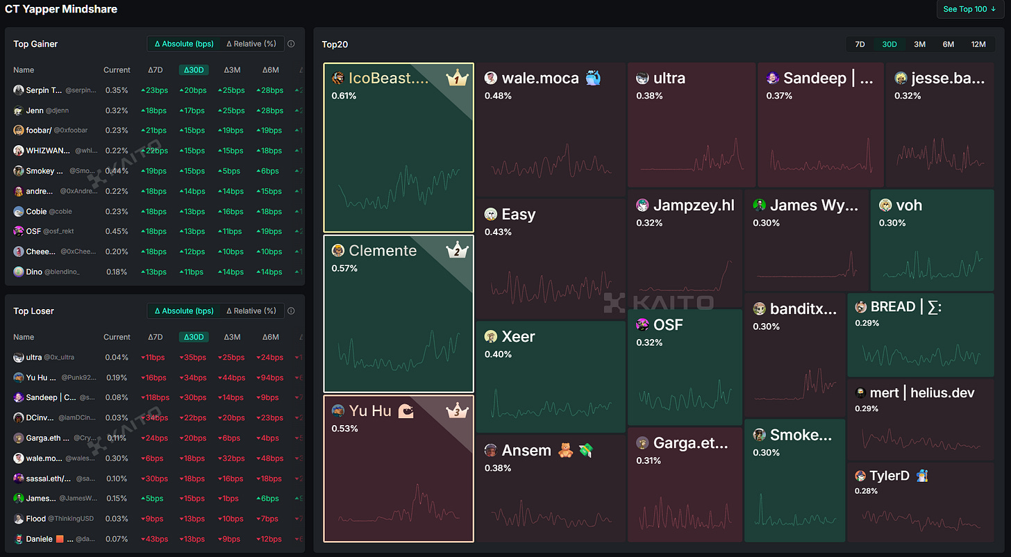The height and width of the screenshot is (557, 1011).
Task: Click wale.moca avatar in treemap
Action: tap(491, 78)
